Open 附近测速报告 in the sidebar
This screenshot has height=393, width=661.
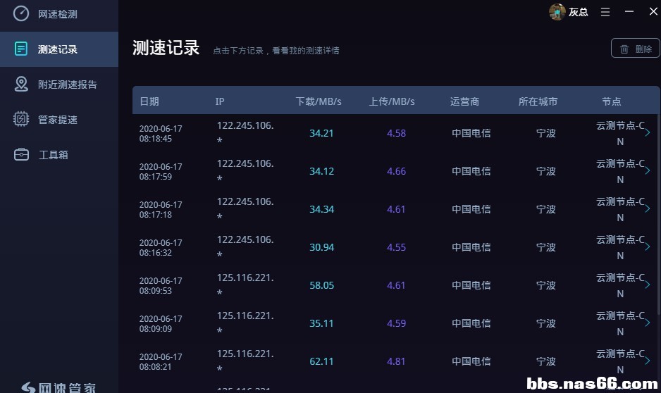pos(59,85)
